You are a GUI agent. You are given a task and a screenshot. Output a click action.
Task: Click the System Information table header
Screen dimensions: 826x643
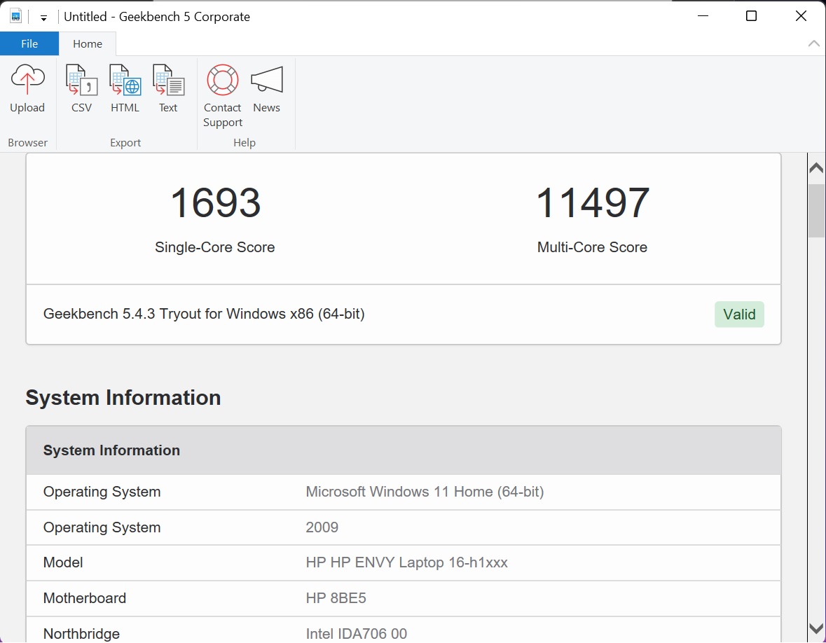403,450
